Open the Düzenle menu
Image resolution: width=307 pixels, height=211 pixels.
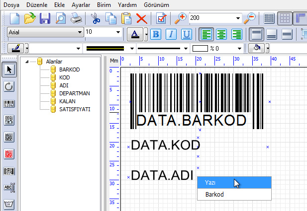(x=37, y=5)
